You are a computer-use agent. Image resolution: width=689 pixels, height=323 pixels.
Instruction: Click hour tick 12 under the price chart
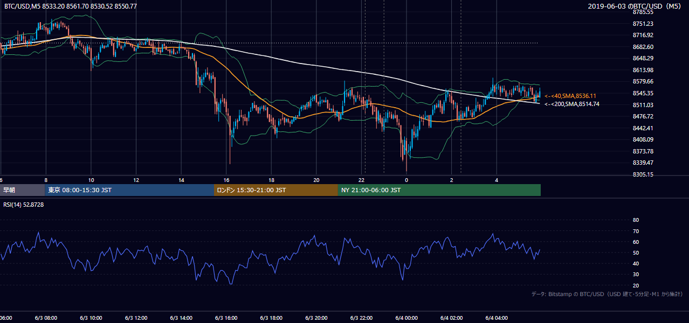coord(136,180)
